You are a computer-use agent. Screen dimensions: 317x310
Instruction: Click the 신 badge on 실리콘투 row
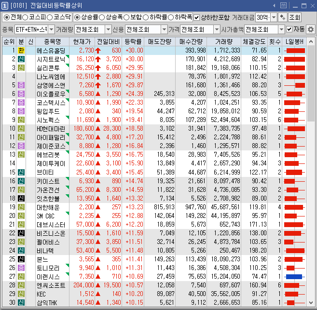[x=21, y=68]
